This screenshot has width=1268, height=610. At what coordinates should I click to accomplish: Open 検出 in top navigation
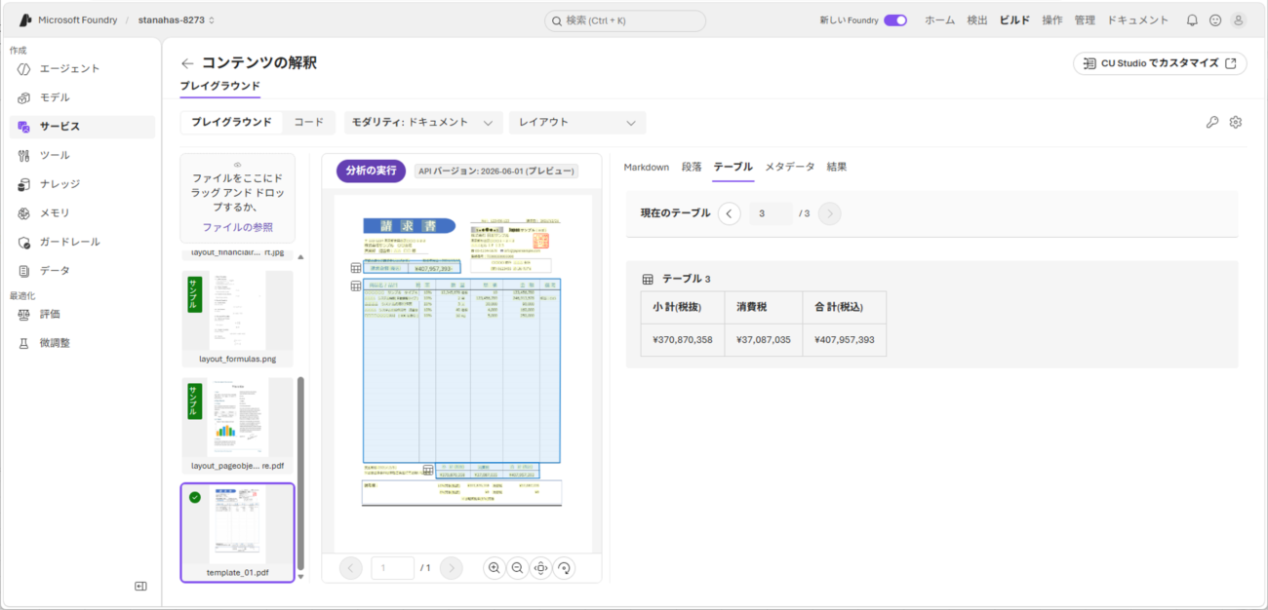tap(977, 20)
